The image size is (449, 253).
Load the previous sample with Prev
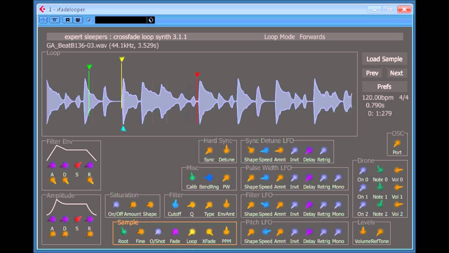coord(372,73)
